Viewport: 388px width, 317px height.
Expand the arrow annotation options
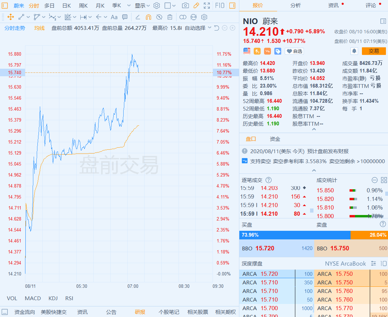[106, 17]
